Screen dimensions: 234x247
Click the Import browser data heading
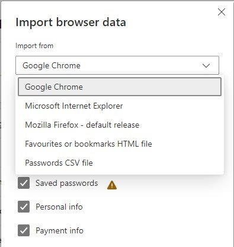70,22
